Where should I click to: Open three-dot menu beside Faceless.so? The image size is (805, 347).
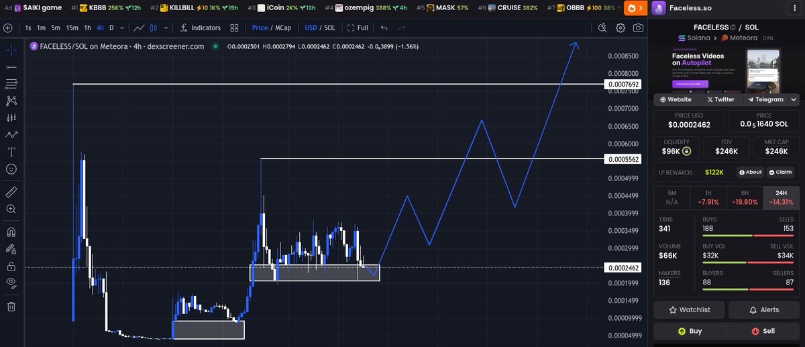point(794,8)
